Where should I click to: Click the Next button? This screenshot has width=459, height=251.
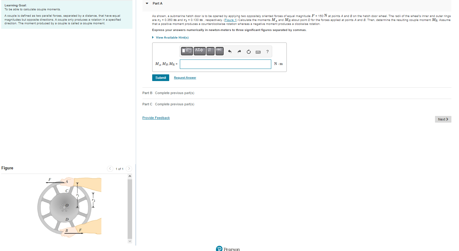click(x=443, y=119)
